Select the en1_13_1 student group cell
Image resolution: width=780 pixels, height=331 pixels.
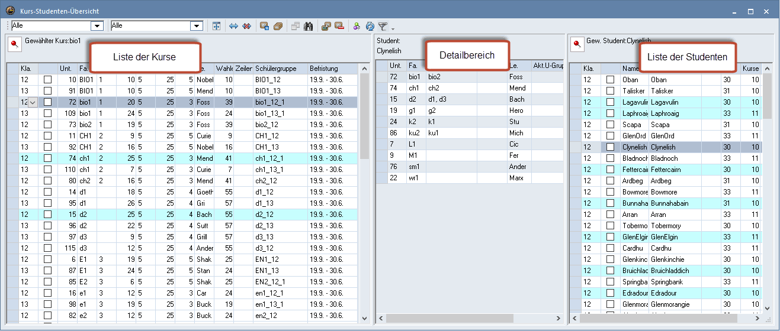point(280,304)
